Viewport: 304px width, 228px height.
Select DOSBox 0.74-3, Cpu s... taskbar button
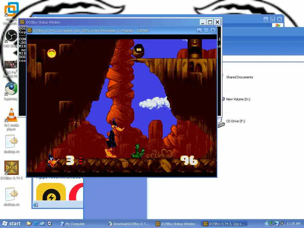pyautogui.click(x=224, y=224)
